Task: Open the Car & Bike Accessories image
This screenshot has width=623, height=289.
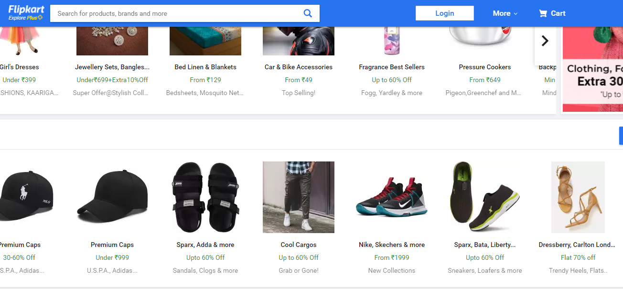Action: pos(299,41)
